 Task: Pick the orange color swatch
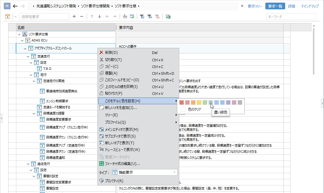pos(193,102)
